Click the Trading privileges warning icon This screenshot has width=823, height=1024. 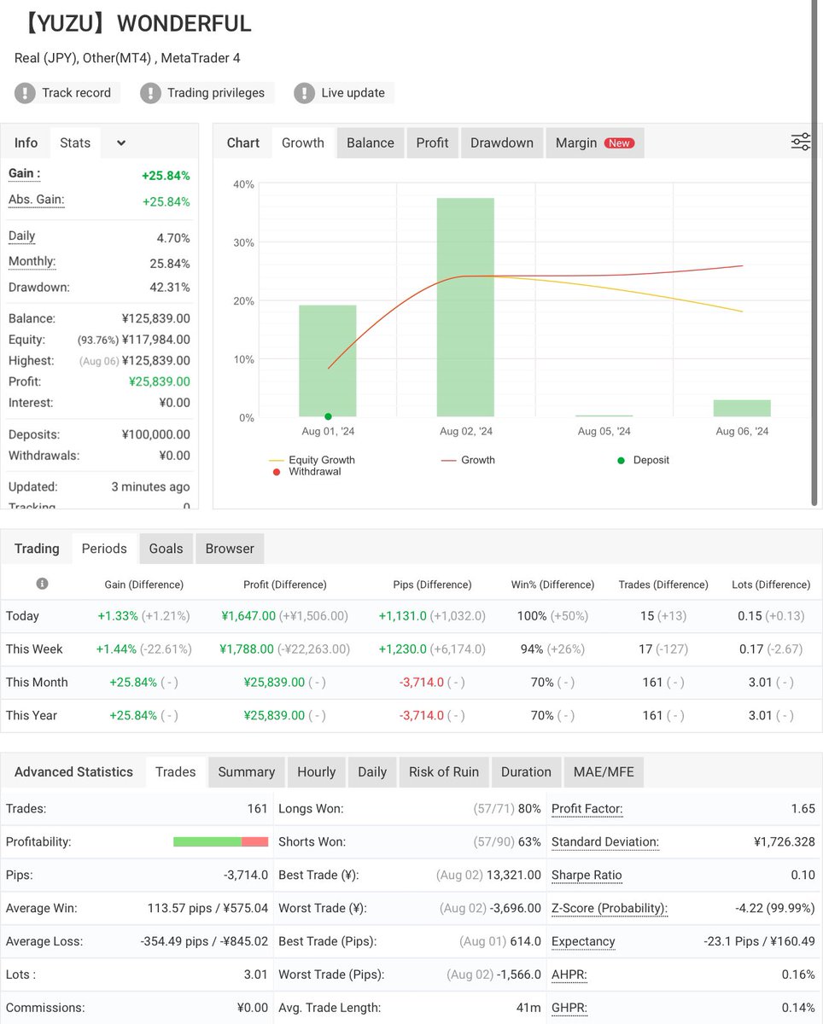(x=151, y=93)
